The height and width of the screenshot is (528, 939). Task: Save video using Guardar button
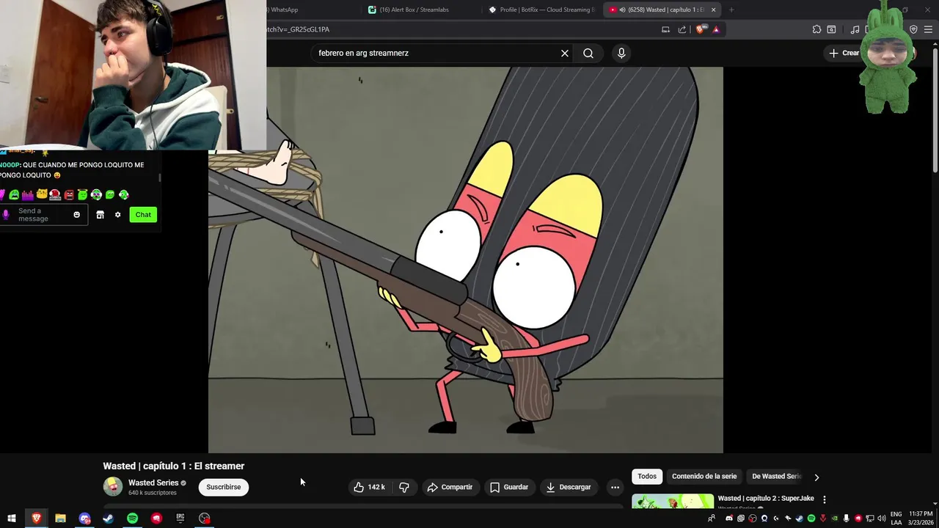509,487
